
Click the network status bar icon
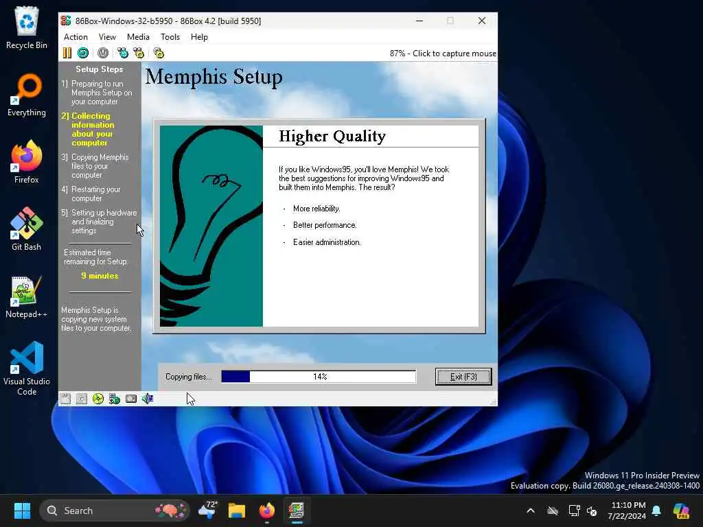(115, 399)
